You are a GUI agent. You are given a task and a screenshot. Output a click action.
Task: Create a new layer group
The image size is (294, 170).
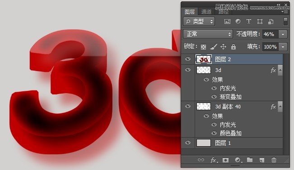click(x=250, y=160)
